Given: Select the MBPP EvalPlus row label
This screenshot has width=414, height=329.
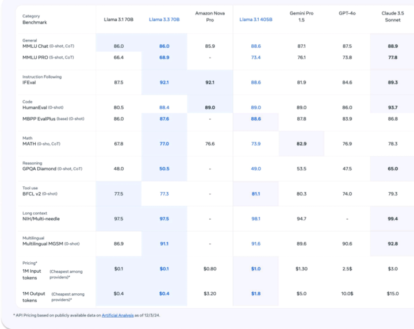Looking at the screenshot, I should [53, 118].
